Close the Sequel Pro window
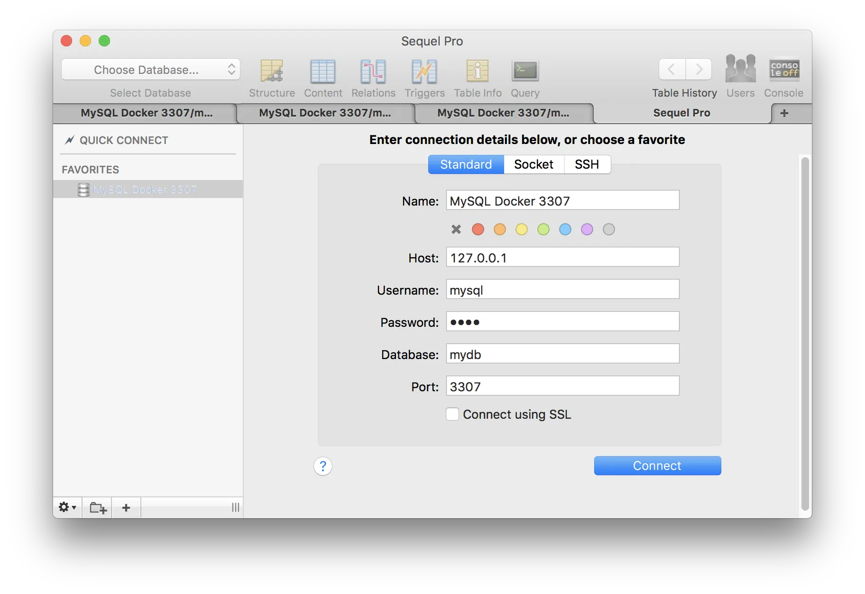865x594 pixels. [x=66, y=41]
